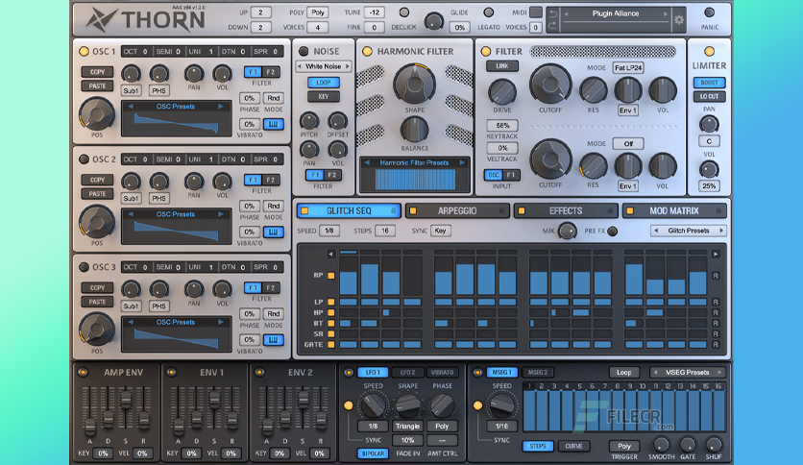Toggle Harmonic Filter power LED
803x465 pixels.
click(367, 51)
